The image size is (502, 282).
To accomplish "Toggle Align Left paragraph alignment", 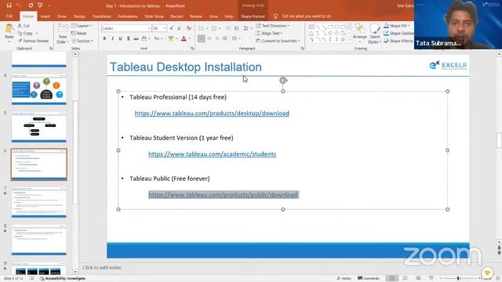I will [201, 38].
